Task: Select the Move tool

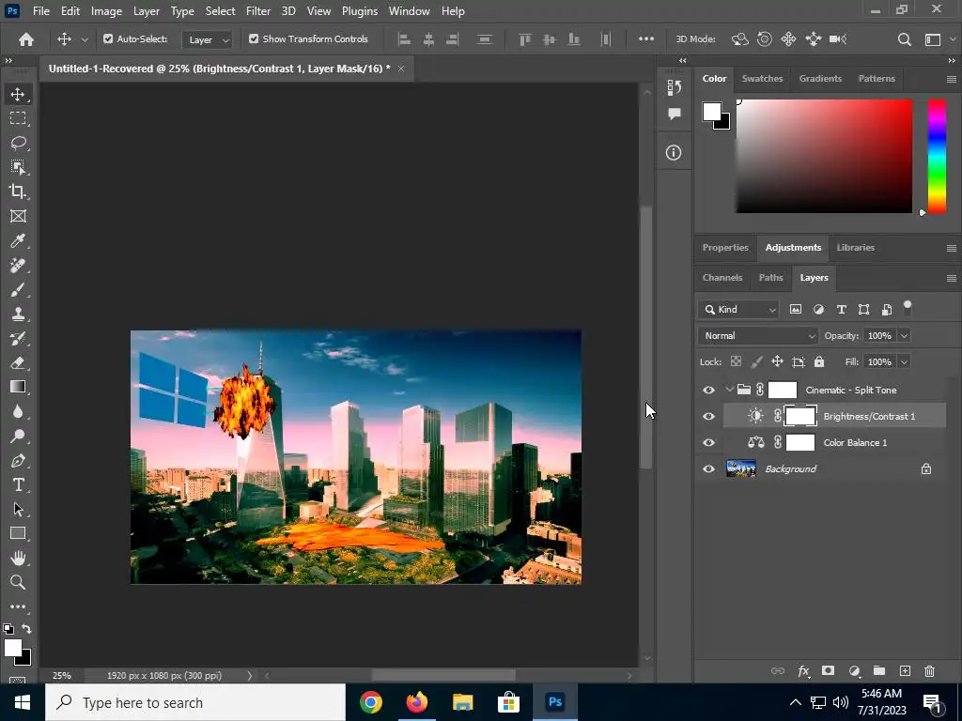Action: [18, 94]
